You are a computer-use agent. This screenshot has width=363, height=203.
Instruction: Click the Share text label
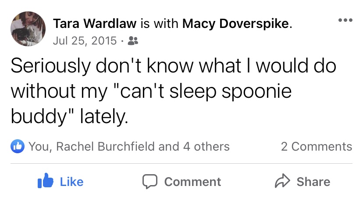coord(313,182)
